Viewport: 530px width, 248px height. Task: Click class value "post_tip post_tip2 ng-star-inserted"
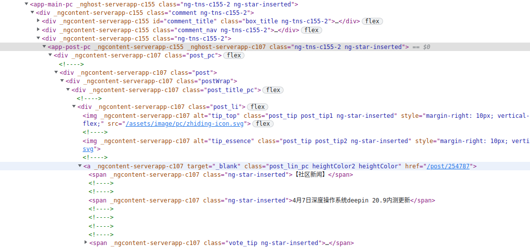tap(346, 141)
